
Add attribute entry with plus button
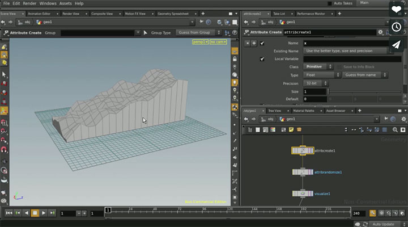pyautogui.click(x=254, y=43)
